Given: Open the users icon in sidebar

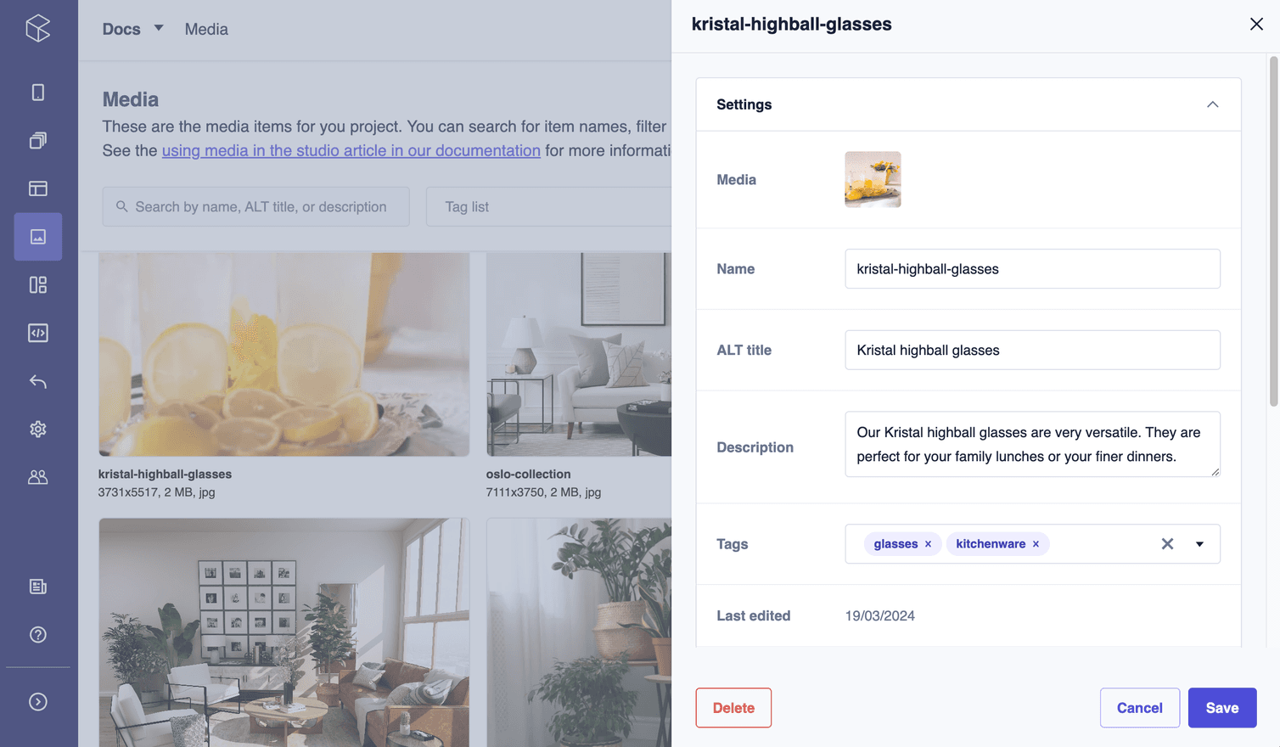Looking at the screenshot, I should pos(38,477).
